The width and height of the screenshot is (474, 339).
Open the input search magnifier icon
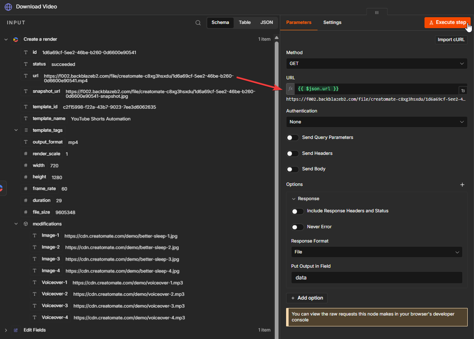coord(198,23)
